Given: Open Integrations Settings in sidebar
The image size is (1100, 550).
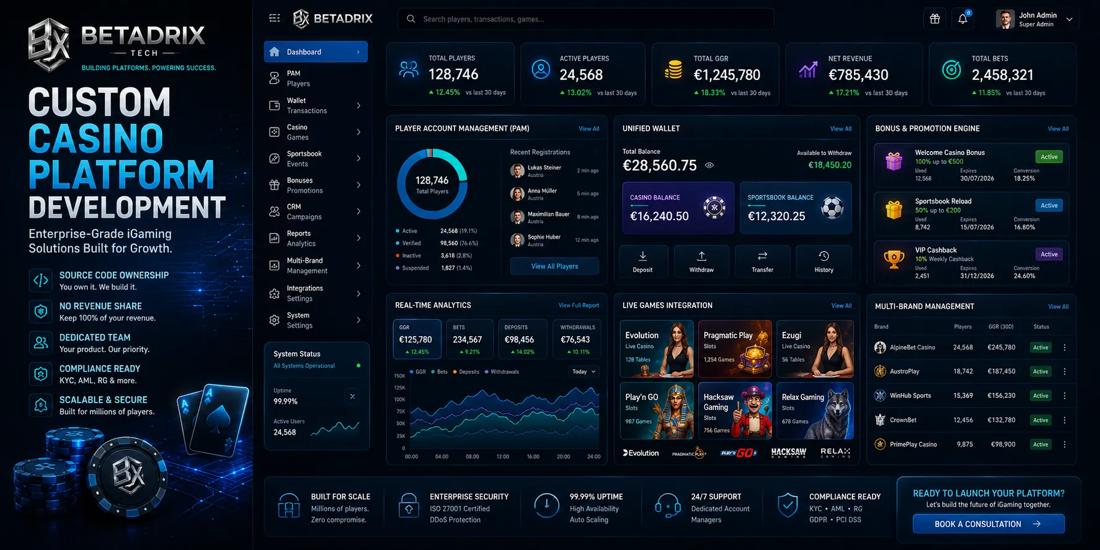Looking at the screenshot, I should pyautogui.click(x=316, y=293).
